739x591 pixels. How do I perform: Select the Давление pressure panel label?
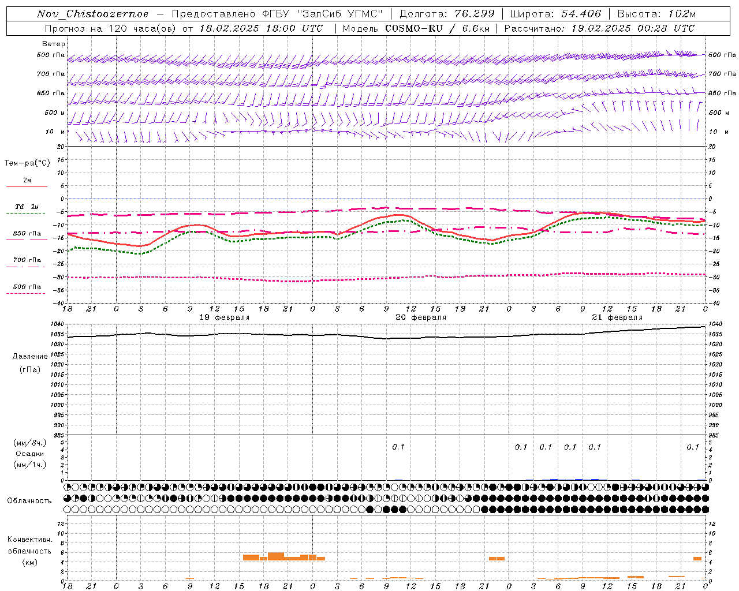pyautogui.click(x=30, y=357)
